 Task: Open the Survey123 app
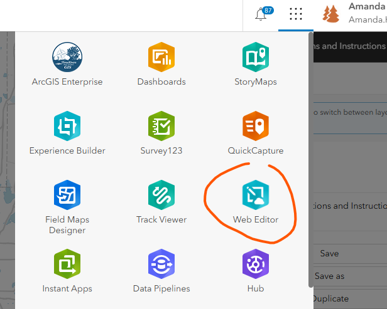click(x=161, y=134)
